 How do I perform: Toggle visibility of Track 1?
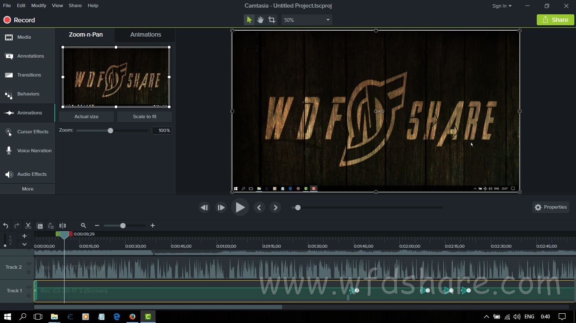(29, 287)
